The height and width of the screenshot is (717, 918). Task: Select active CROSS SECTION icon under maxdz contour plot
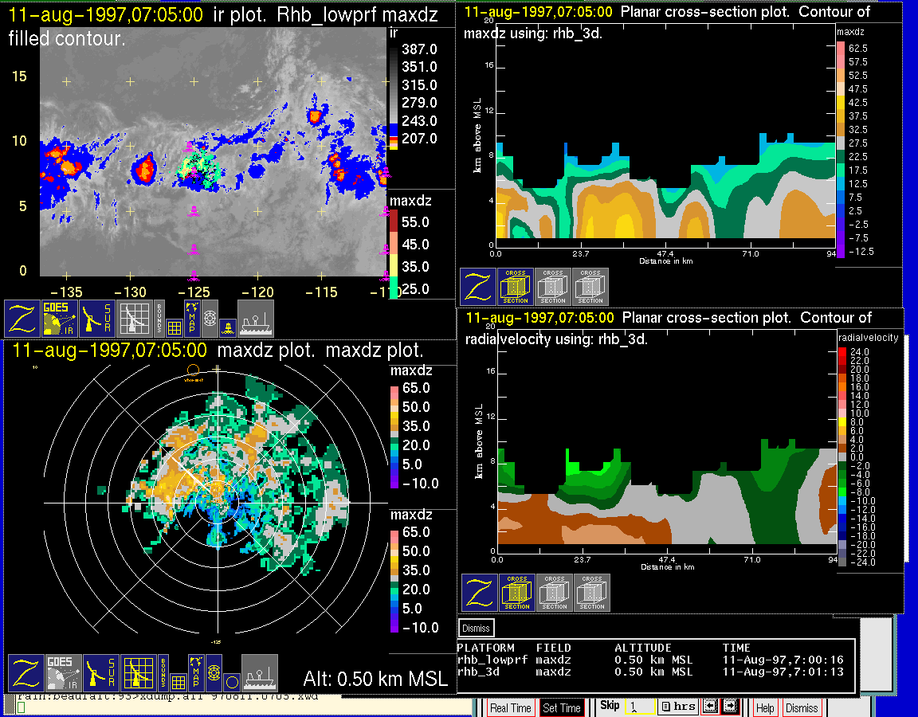tap(516, 287)
